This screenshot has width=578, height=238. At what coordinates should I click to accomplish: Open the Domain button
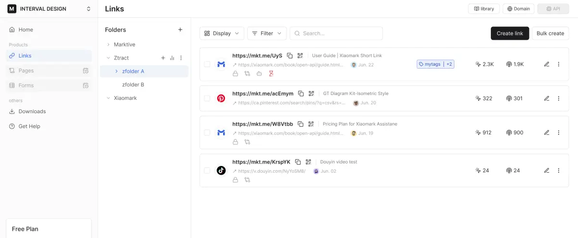pyautogui.click(x=518, y=9)
